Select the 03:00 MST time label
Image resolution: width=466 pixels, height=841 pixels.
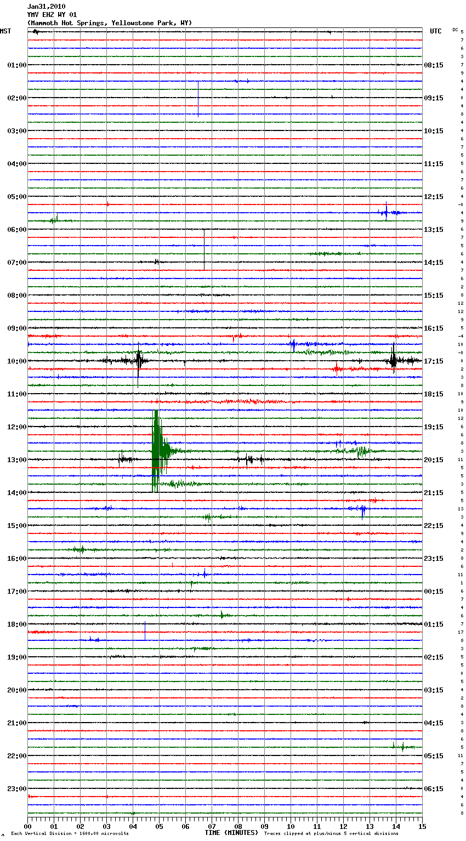point(17,131)
